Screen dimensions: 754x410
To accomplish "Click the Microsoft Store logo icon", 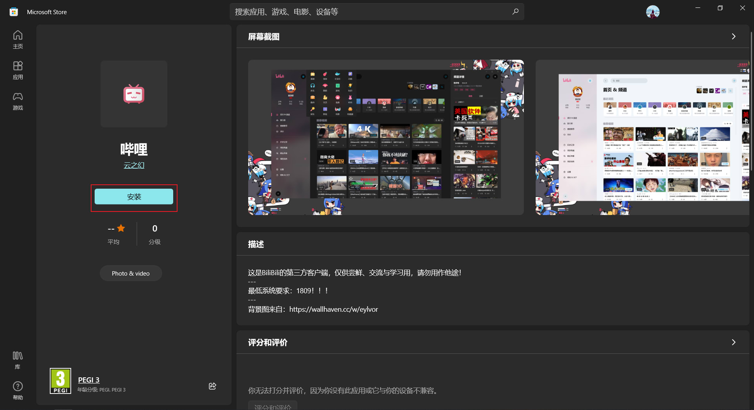I will 14,12.
